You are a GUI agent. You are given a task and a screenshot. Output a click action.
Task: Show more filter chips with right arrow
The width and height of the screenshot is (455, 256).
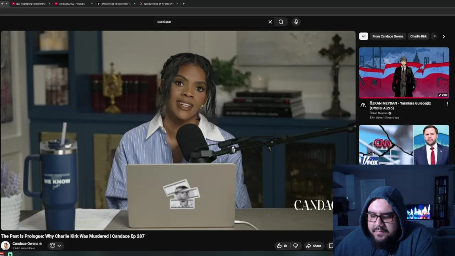444,36
